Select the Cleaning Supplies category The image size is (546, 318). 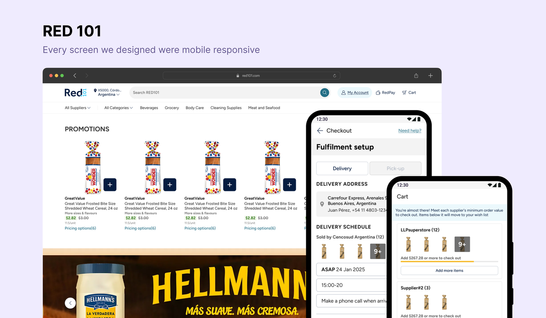click(226, 108)
